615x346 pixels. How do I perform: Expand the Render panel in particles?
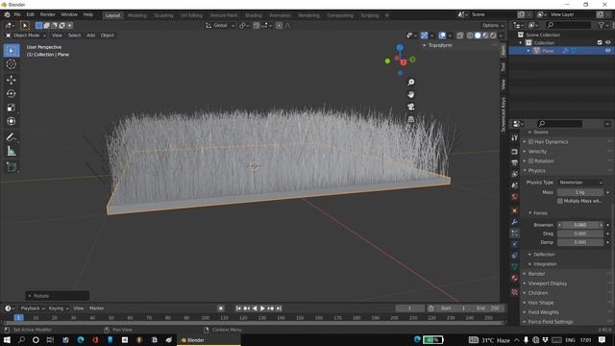click(536, 274)
